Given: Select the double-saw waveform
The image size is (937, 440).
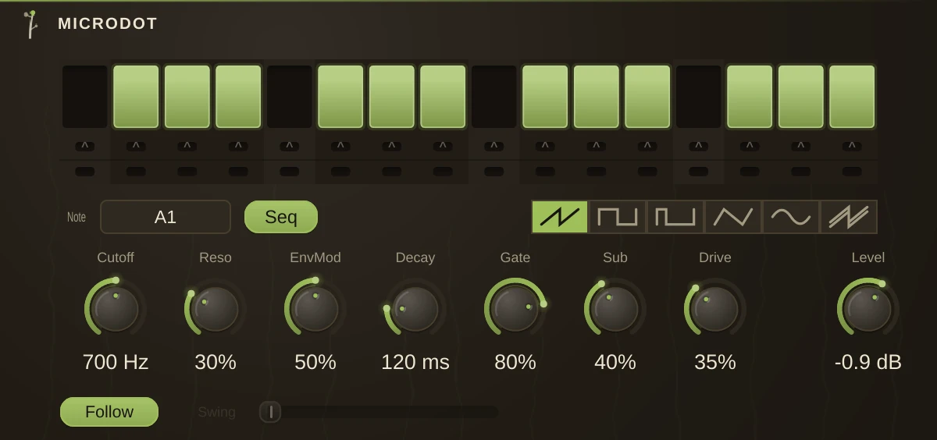Looking at the screenshot, I should [849, 217].
